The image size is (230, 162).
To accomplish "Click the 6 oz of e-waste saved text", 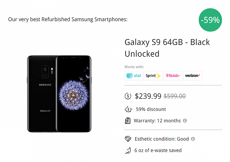I will (158, 151).
